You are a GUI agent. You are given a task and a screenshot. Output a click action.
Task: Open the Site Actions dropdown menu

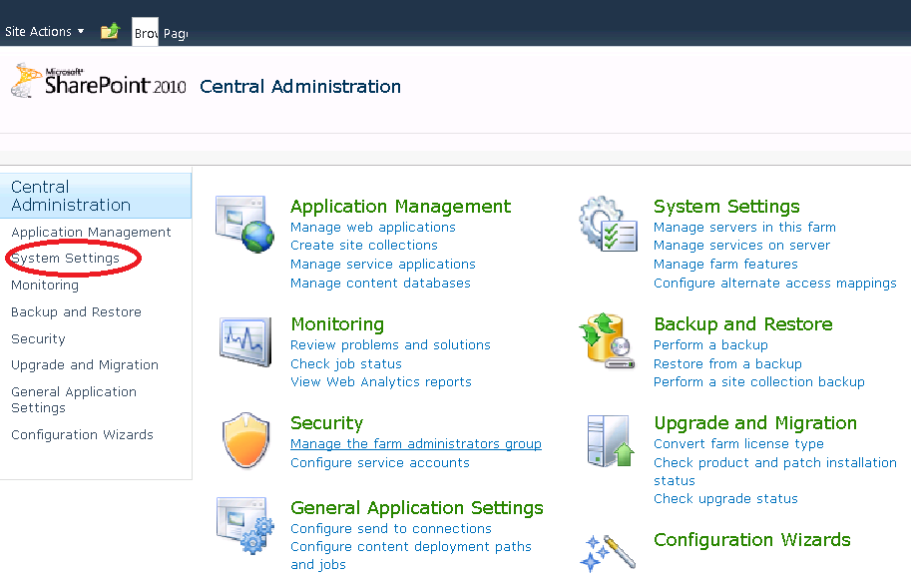45,31
